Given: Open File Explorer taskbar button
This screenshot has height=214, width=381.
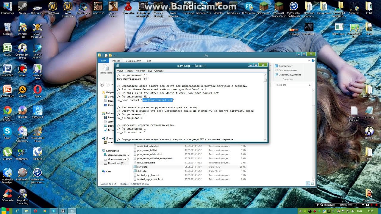Looking at the screenshot, I should click(x=26, y=211).
